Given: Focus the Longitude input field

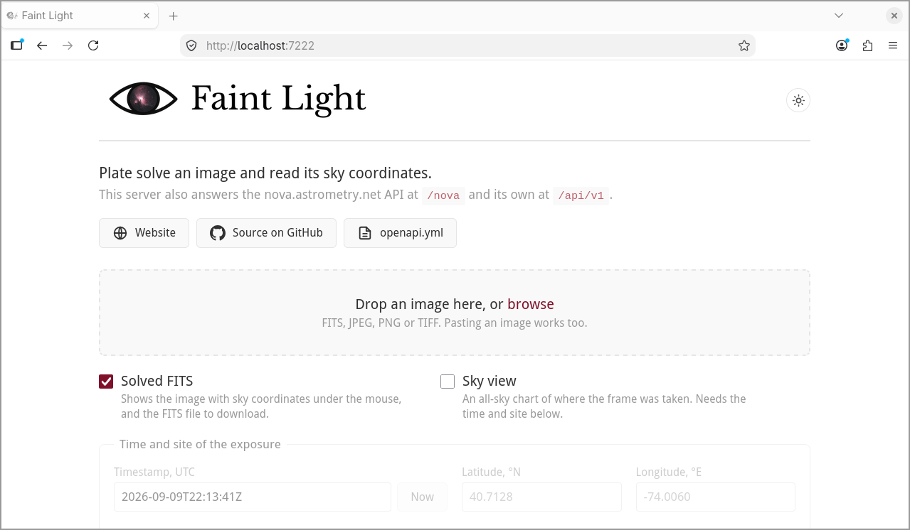Looking at the screenshot, I should pyautogui.click(x=716, y=497).
